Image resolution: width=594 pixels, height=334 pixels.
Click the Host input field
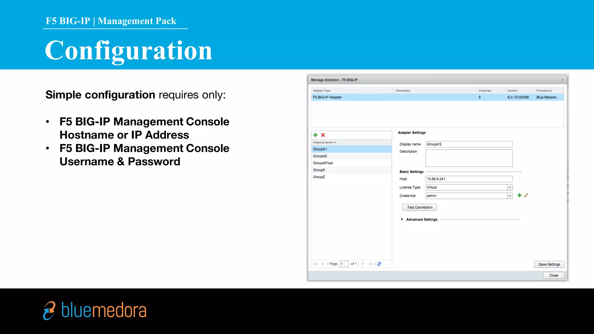click(x=469, y=179)
